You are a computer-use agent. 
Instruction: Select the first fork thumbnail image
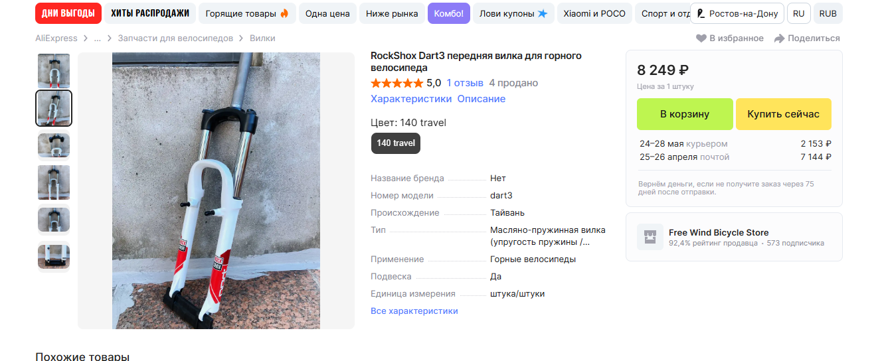point(54,70)
